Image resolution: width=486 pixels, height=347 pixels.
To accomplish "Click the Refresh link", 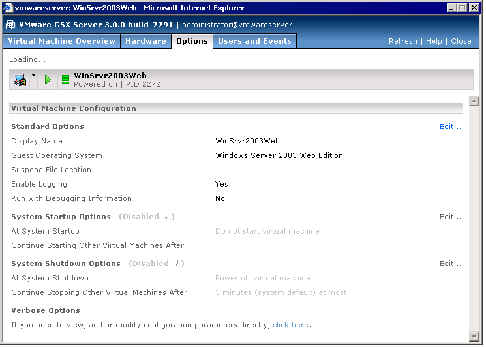I will (402, 41).
